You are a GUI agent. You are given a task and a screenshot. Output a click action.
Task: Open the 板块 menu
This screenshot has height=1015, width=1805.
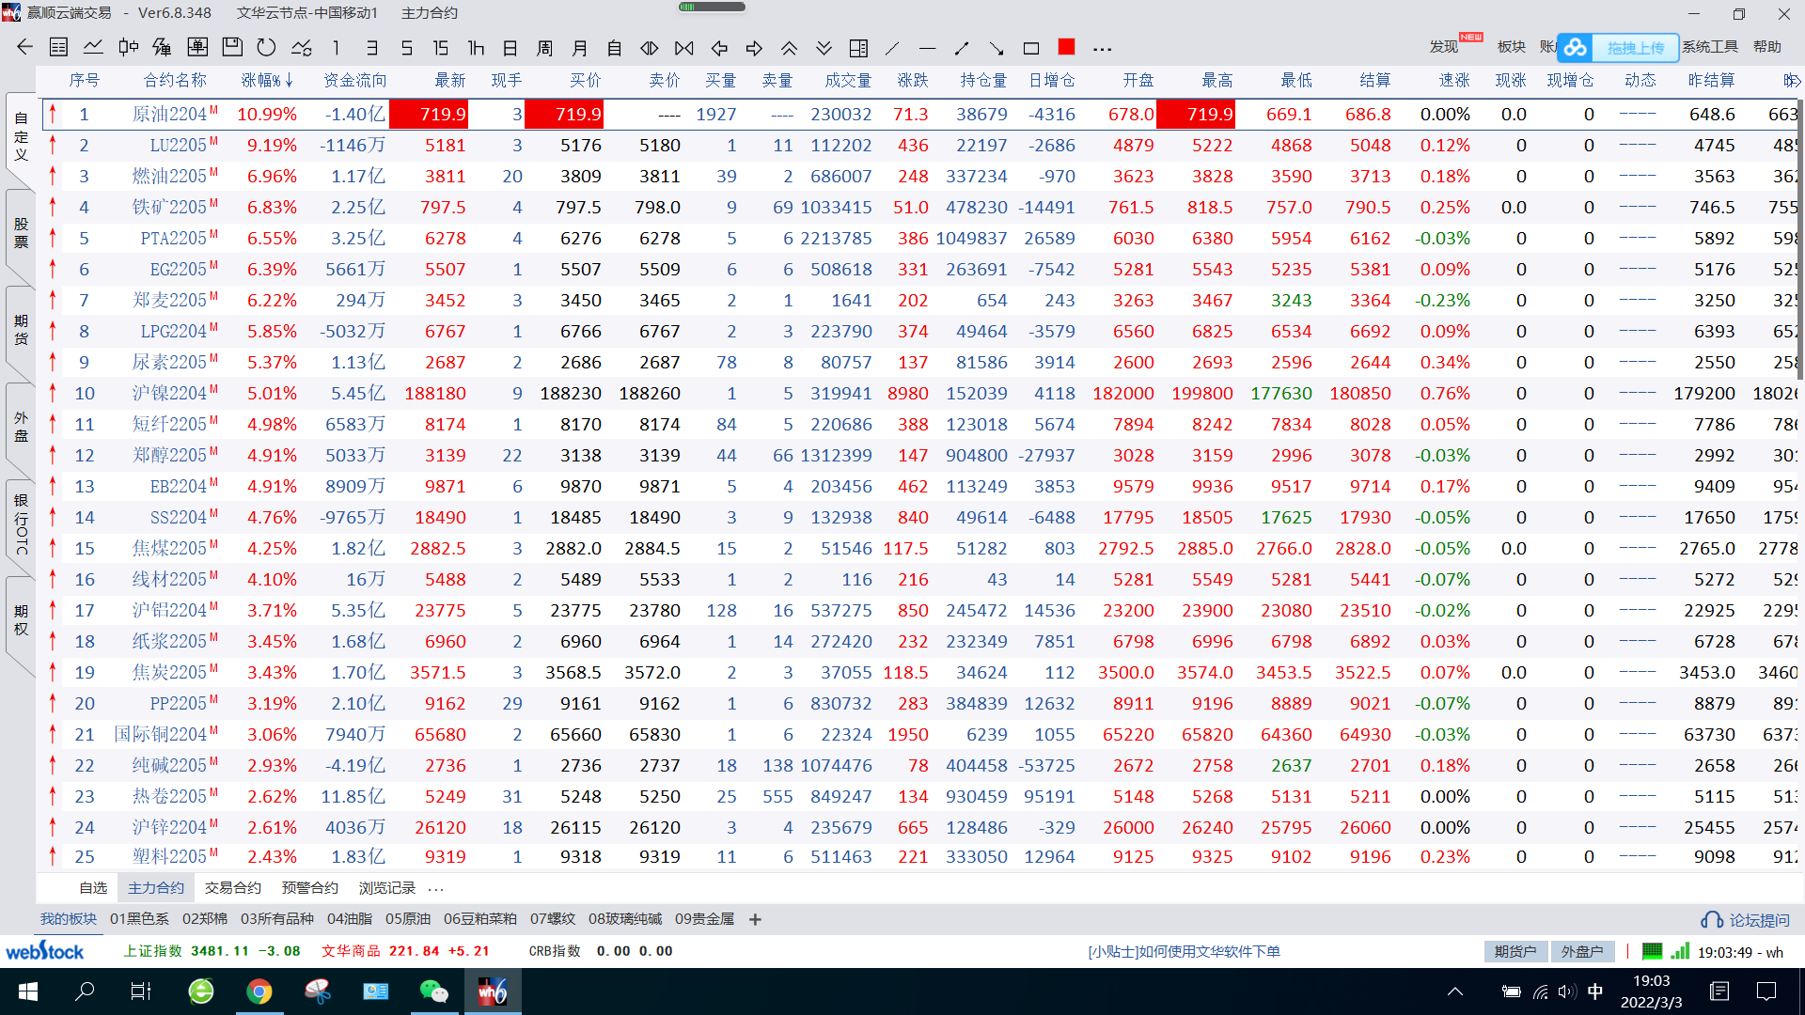(1512, 47)
